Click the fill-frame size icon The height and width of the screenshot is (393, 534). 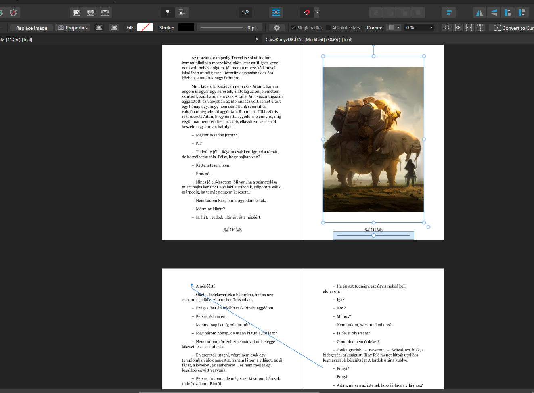[x=114, y=27]
